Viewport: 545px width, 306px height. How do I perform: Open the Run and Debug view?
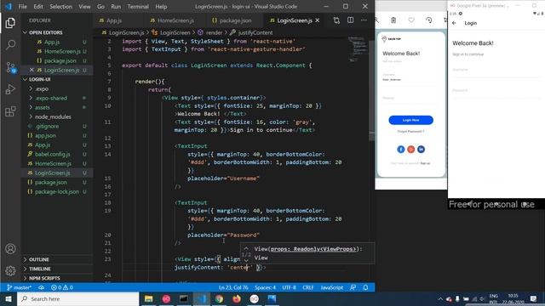[10, 89]
